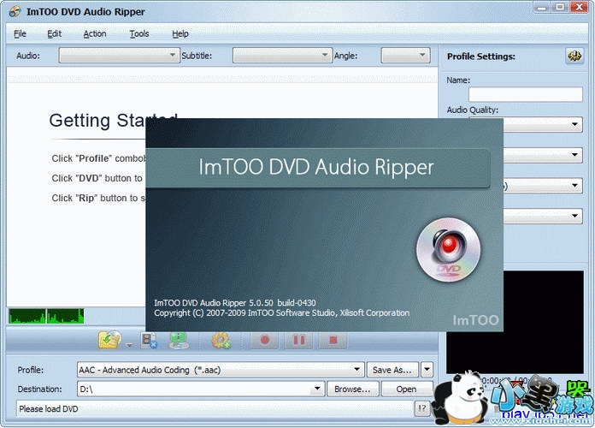This screenshot has height=428, width=595.
Task: Click the Browse... button
Action: (352, 389)
